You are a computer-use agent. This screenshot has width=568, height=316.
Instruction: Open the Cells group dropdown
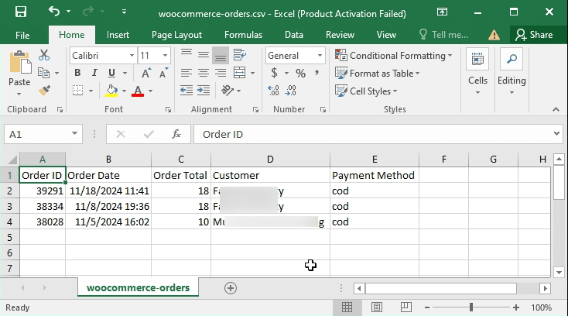click(477, 72)
